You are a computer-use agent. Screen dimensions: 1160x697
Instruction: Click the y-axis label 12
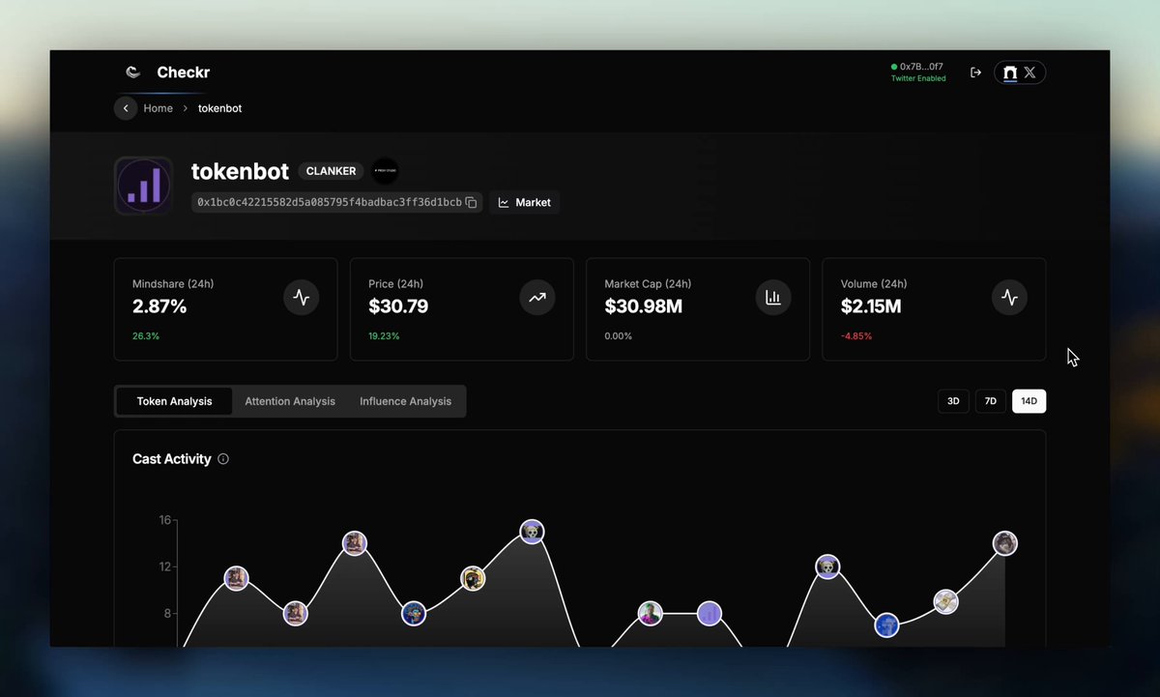tap(165, 566)
